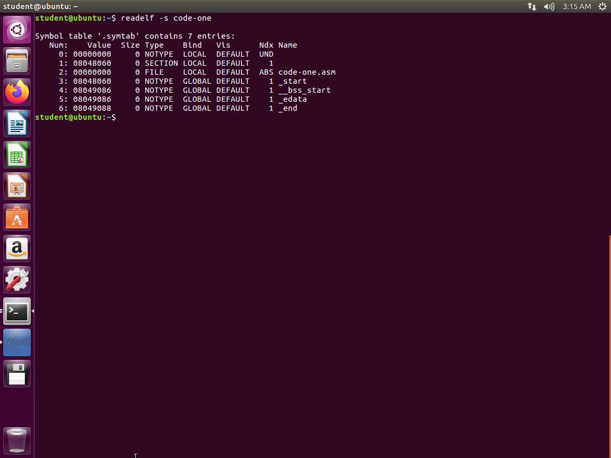The image size is (611, 458).
Task: Open the 3:15 AM clock menu
Action: (x=577, y=6)
